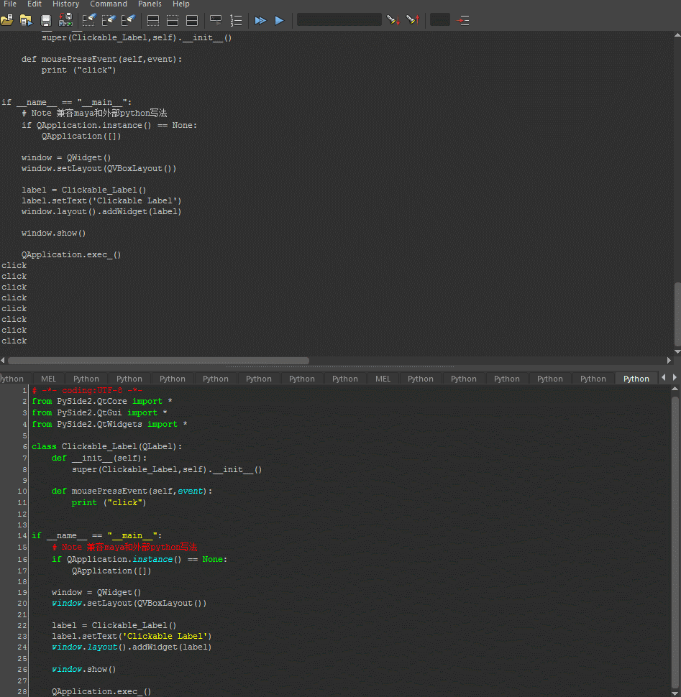The height and width of the screenshot is (697, 681).
Task: Run everything with the Execute All double-arrow
Action: pos(260,20)
